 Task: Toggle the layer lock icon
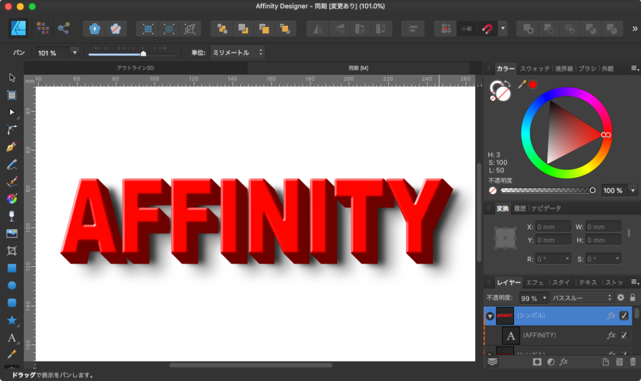tap(632, 298)
